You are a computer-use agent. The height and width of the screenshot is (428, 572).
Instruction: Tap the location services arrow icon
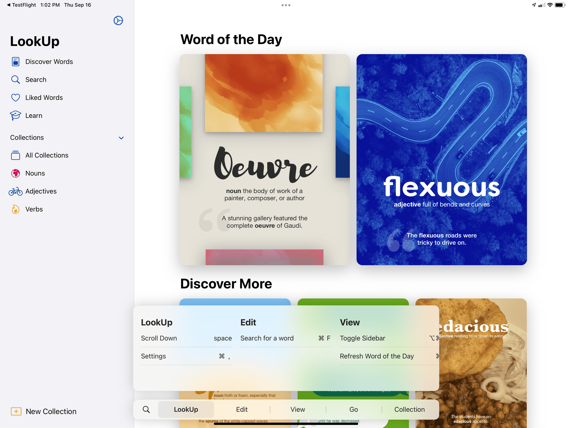point(534,5)
